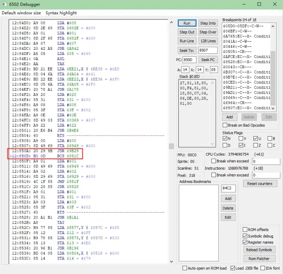Open the Rom Patcher
This screenshot has width=283, height=274.
pyautogui.click(x=259, y=259)
